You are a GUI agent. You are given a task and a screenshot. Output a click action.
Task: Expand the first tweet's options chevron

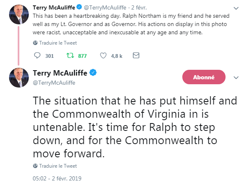236,8
